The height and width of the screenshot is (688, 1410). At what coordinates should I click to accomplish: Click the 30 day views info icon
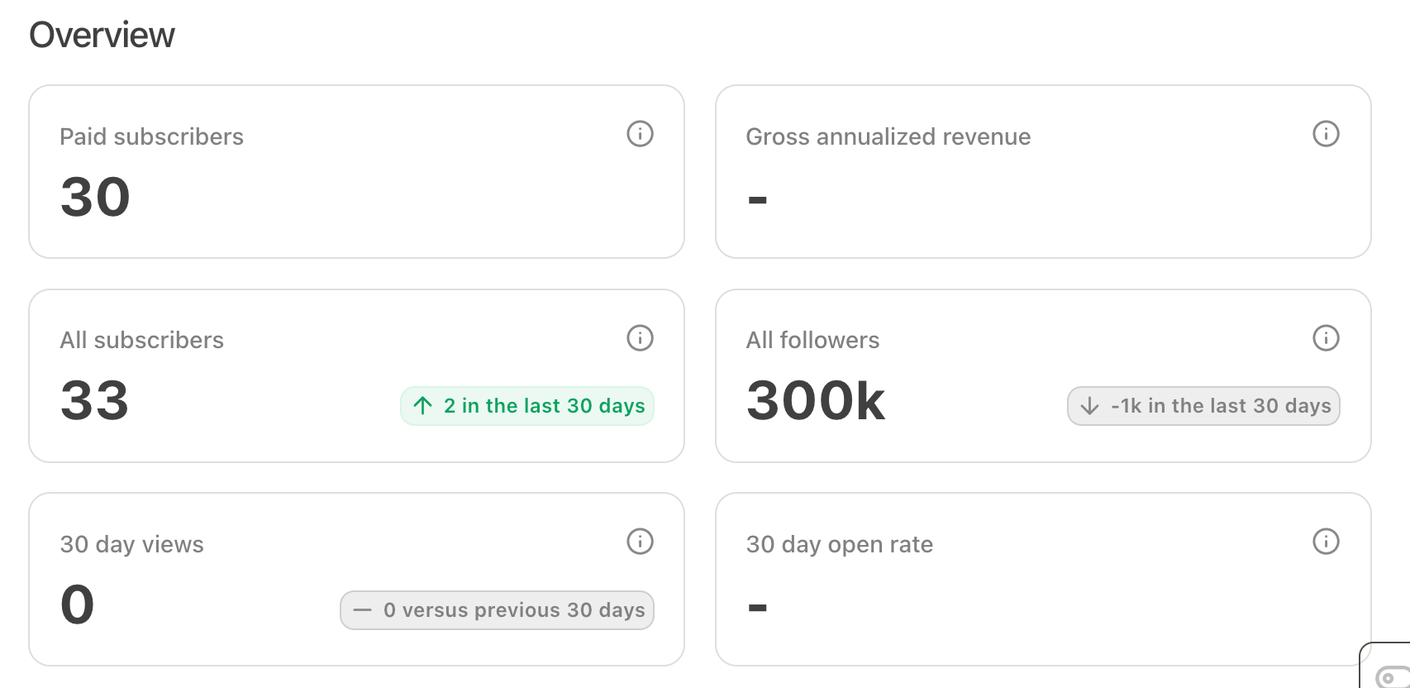(640, 542)
